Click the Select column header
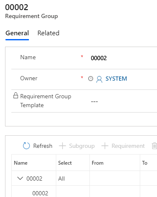The height and width of the screenshot is (197, 157). 65,163
